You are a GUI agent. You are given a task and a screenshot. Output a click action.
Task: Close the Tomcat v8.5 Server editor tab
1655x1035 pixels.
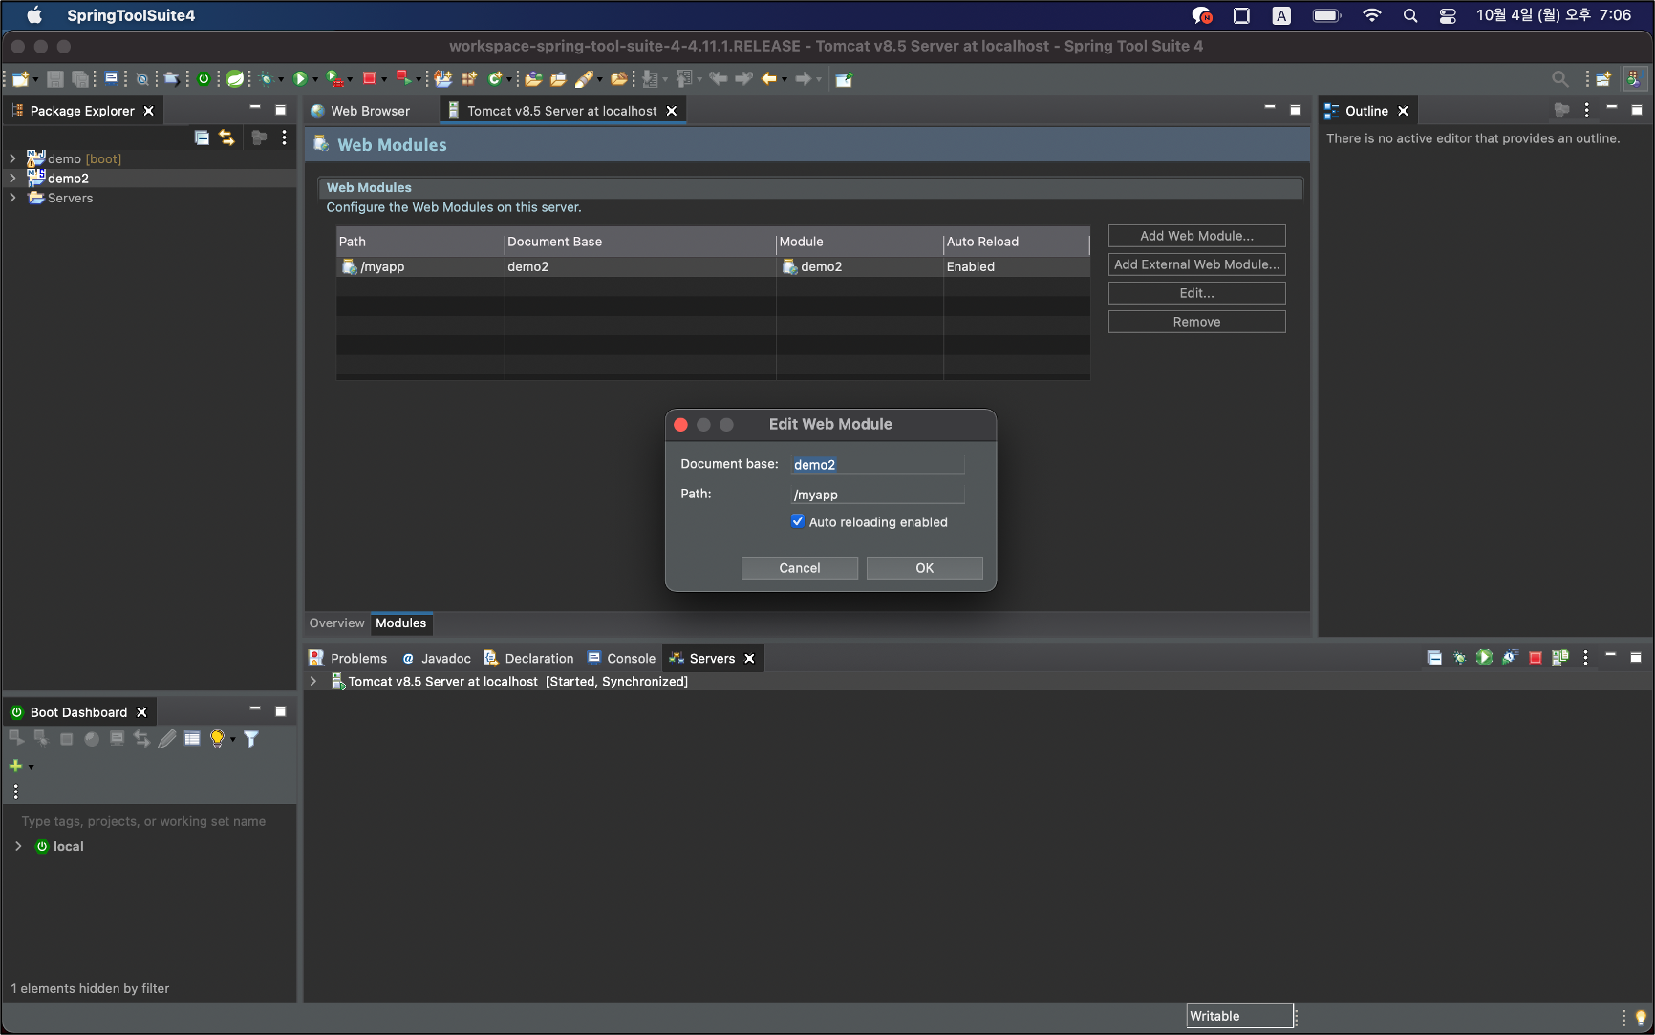click(672, 111)
